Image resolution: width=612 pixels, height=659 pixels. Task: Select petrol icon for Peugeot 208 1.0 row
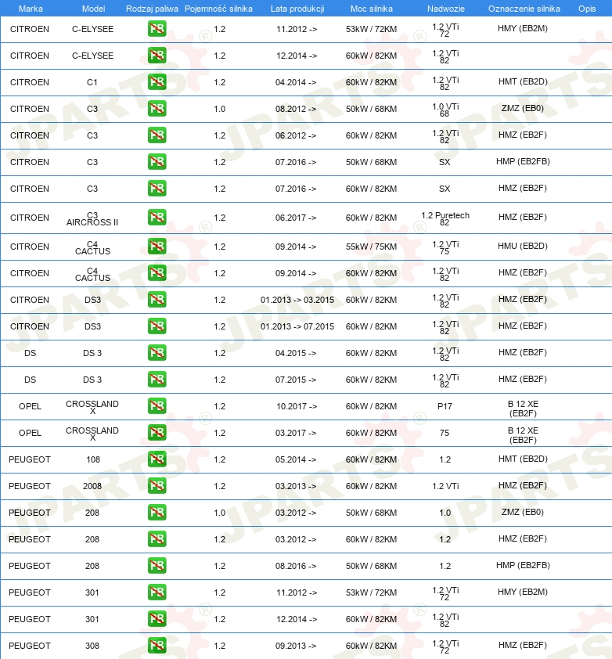pos(157,513)
